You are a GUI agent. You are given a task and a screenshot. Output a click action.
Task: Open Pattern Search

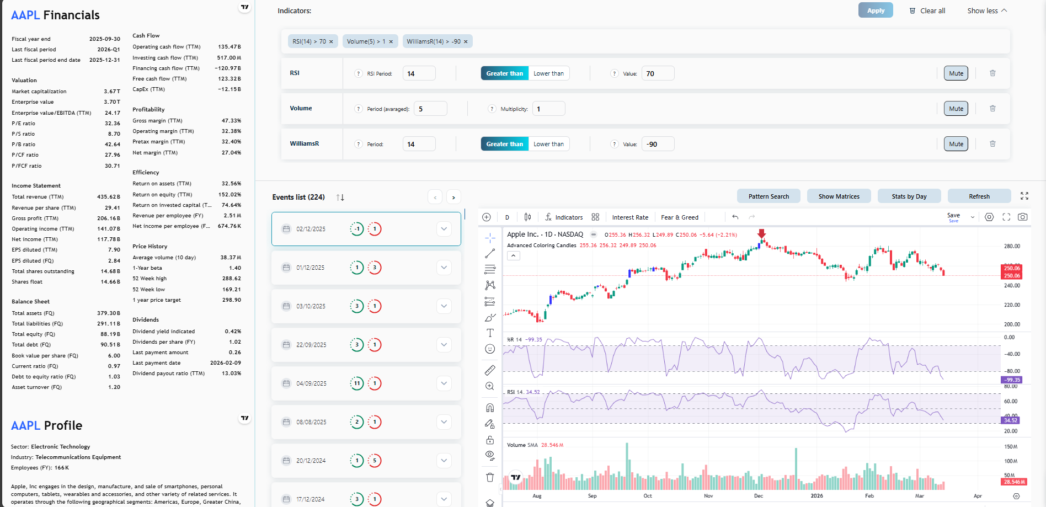[x=769, y=196]
